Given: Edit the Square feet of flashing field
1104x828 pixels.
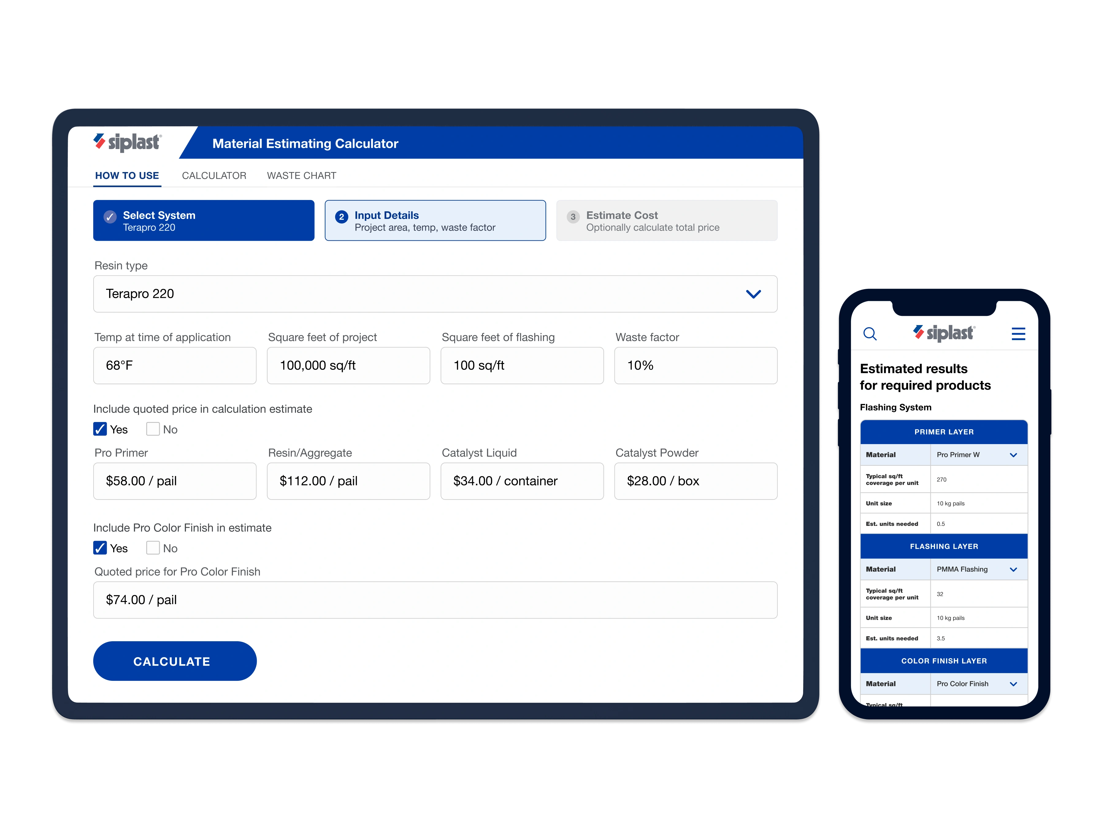Looking at the screenshot, I should 522,365.
